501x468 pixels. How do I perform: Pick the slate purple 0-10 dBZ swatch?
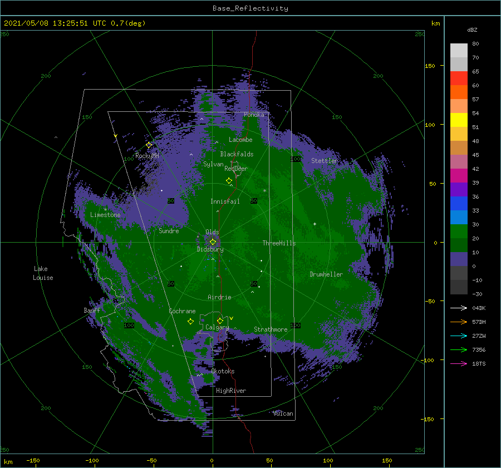459,259
